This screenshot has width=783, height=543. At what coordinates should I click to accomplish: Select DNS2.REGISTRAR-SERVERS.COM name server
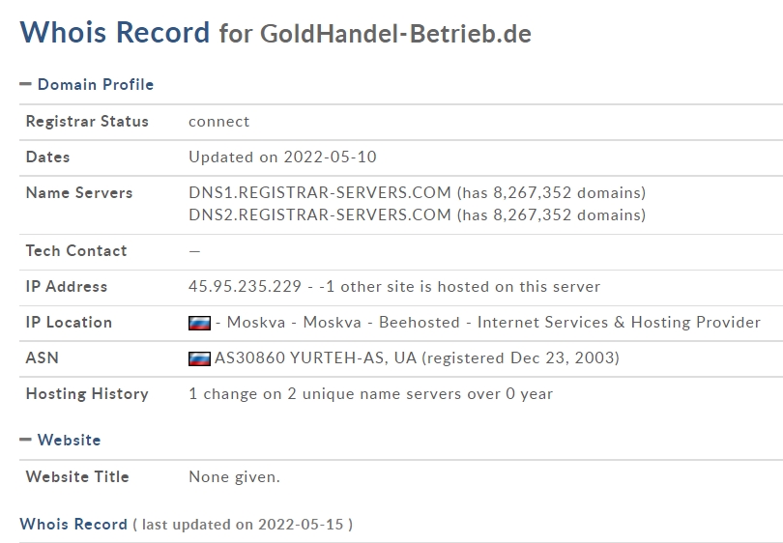320,214
